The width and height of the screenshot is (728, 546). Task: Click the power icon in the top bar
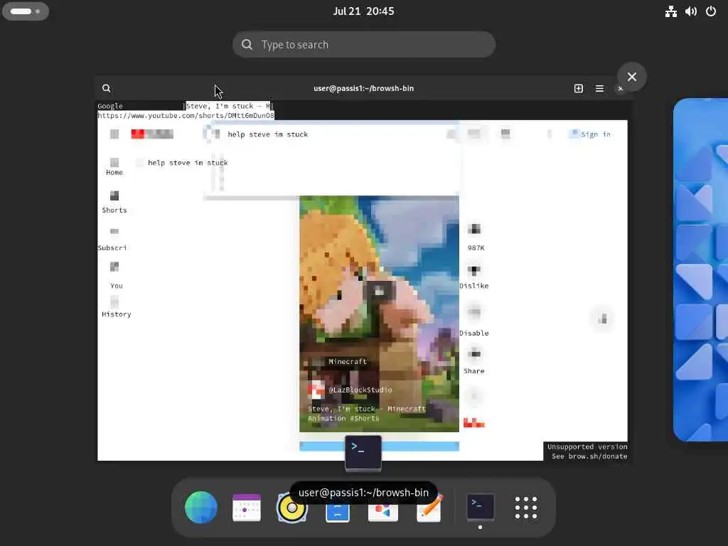711,11
